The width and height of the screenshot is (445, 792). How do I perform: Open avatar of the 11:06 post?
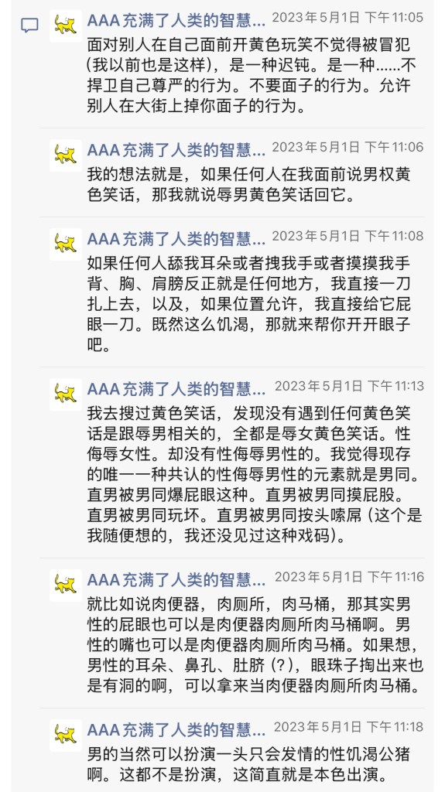(66, 155)
